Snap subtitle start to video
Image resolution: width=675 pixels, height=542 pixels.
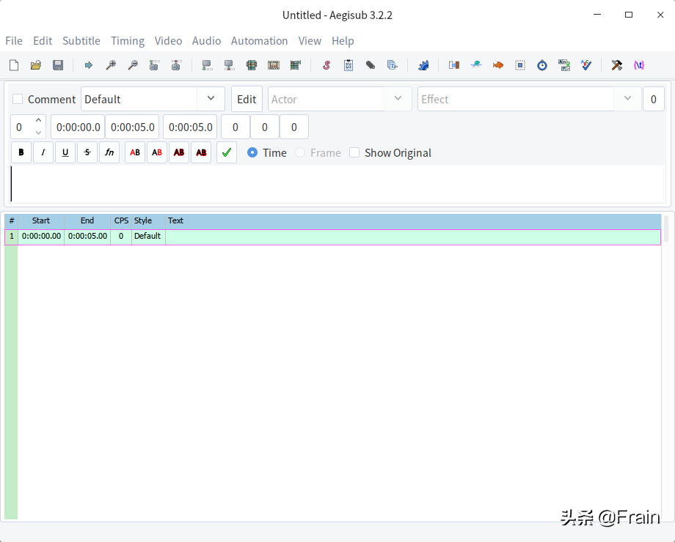point(207,65)
